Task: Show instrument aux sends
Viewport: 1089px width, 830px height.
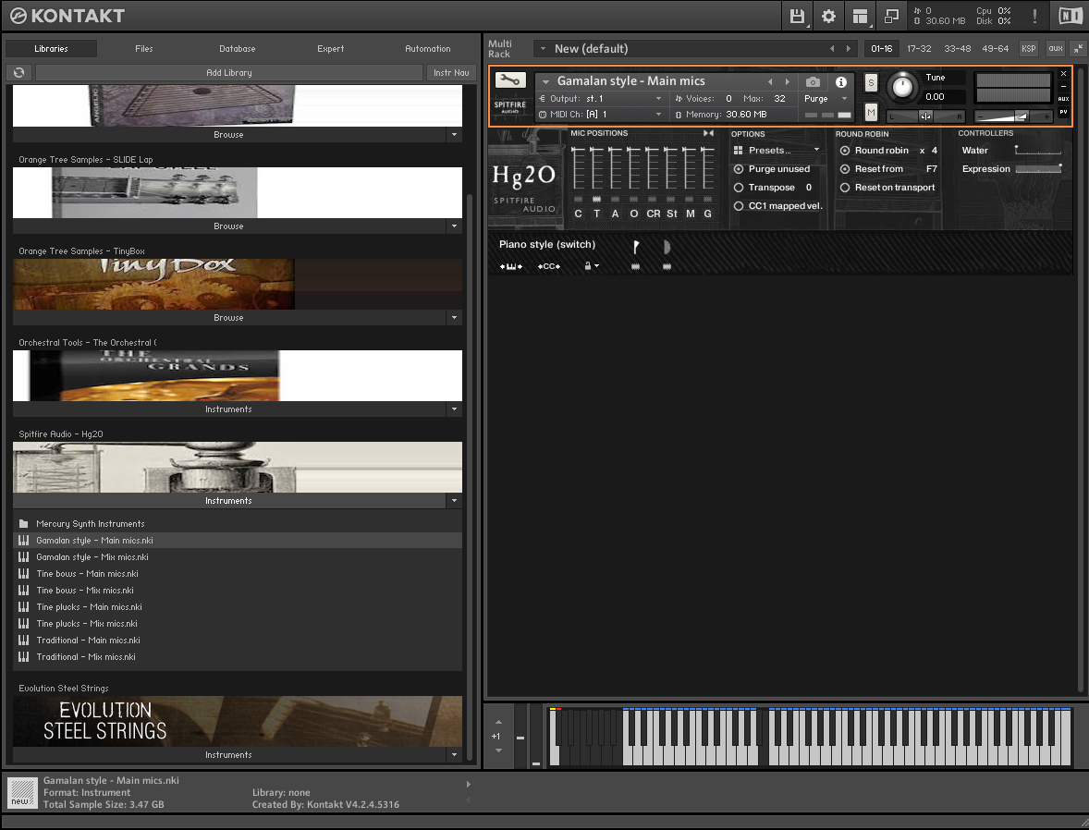Action: [x=1063, y=99]
